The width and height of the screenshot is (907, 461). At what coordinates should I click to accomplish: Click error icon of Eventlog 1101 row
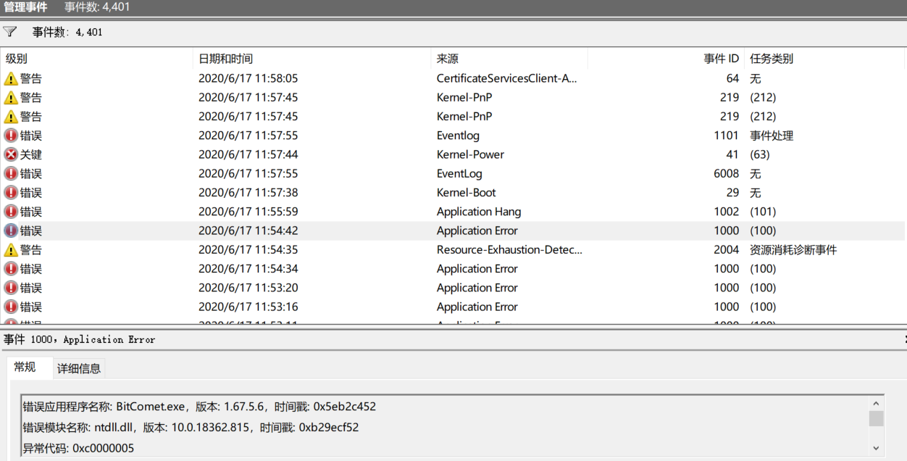tap(11, 136)
